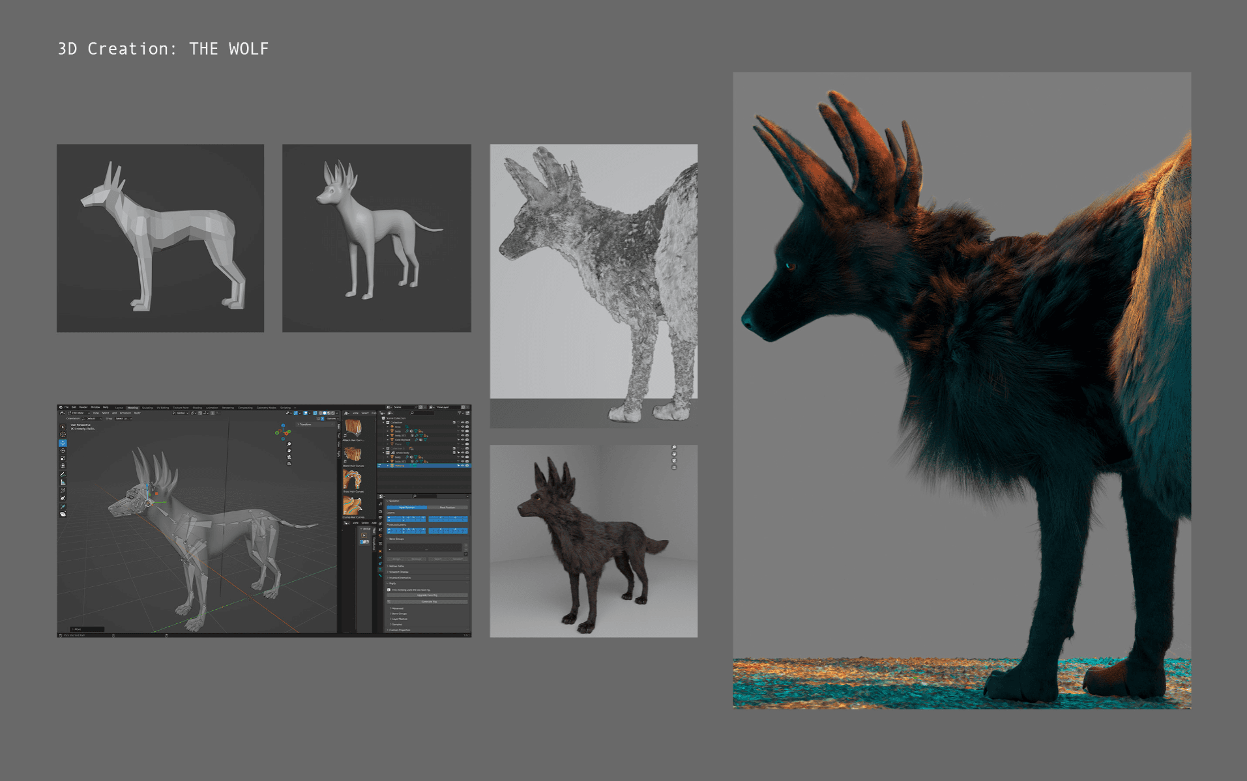The image size is (1247, 781).
Task: Select the Gold Stylised outliner row
Action: [426, 440]
